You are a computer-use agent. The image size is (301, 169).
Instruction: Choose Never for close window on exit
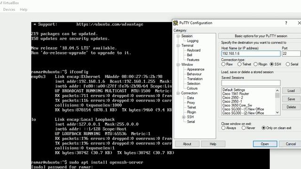pos(248,128)
